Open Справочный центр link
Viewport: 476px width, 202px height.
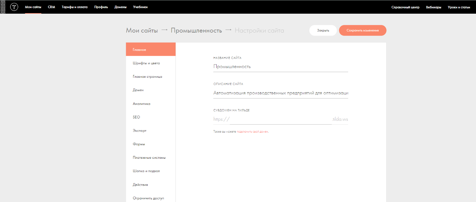[405, 7]
